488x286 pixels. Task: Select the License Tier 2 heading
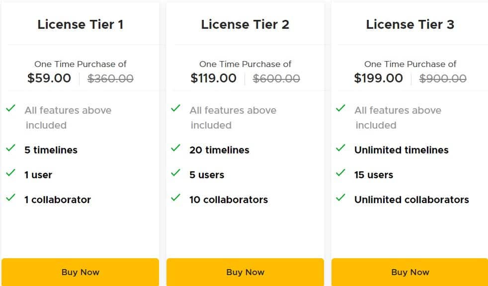(x=245, y=24)
